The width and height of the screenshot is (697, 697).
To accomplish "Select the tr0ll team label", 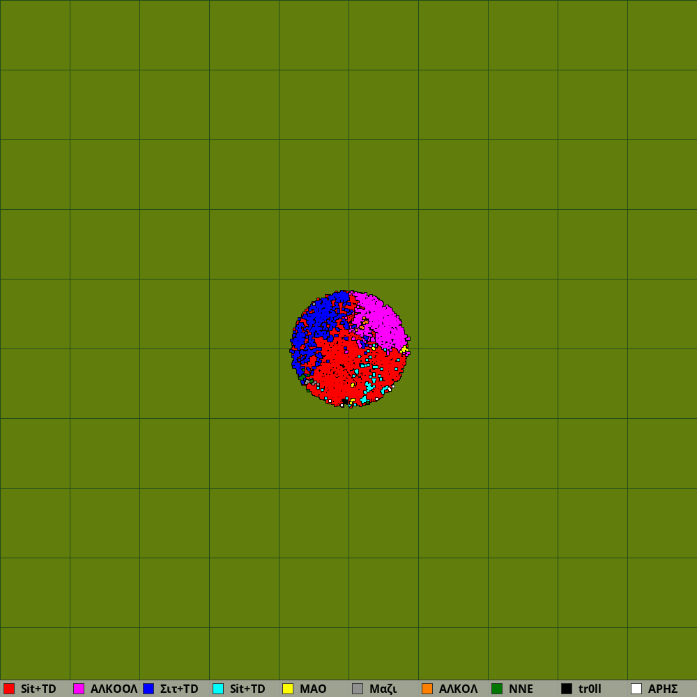I will click(590, 689).
